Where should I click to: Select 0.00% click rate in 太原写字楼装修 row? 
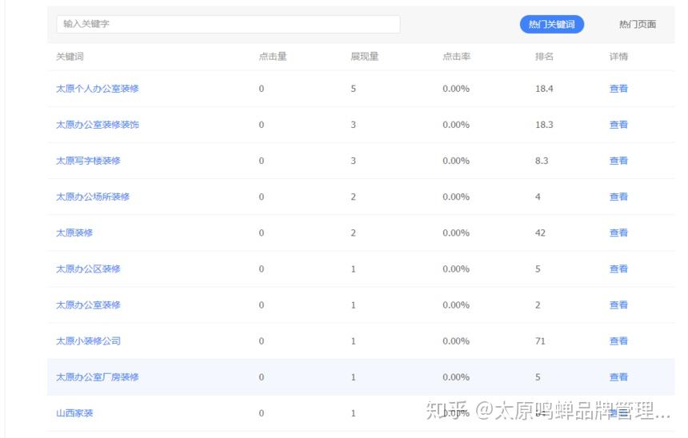pyautogui.click(x=456, y=161)
